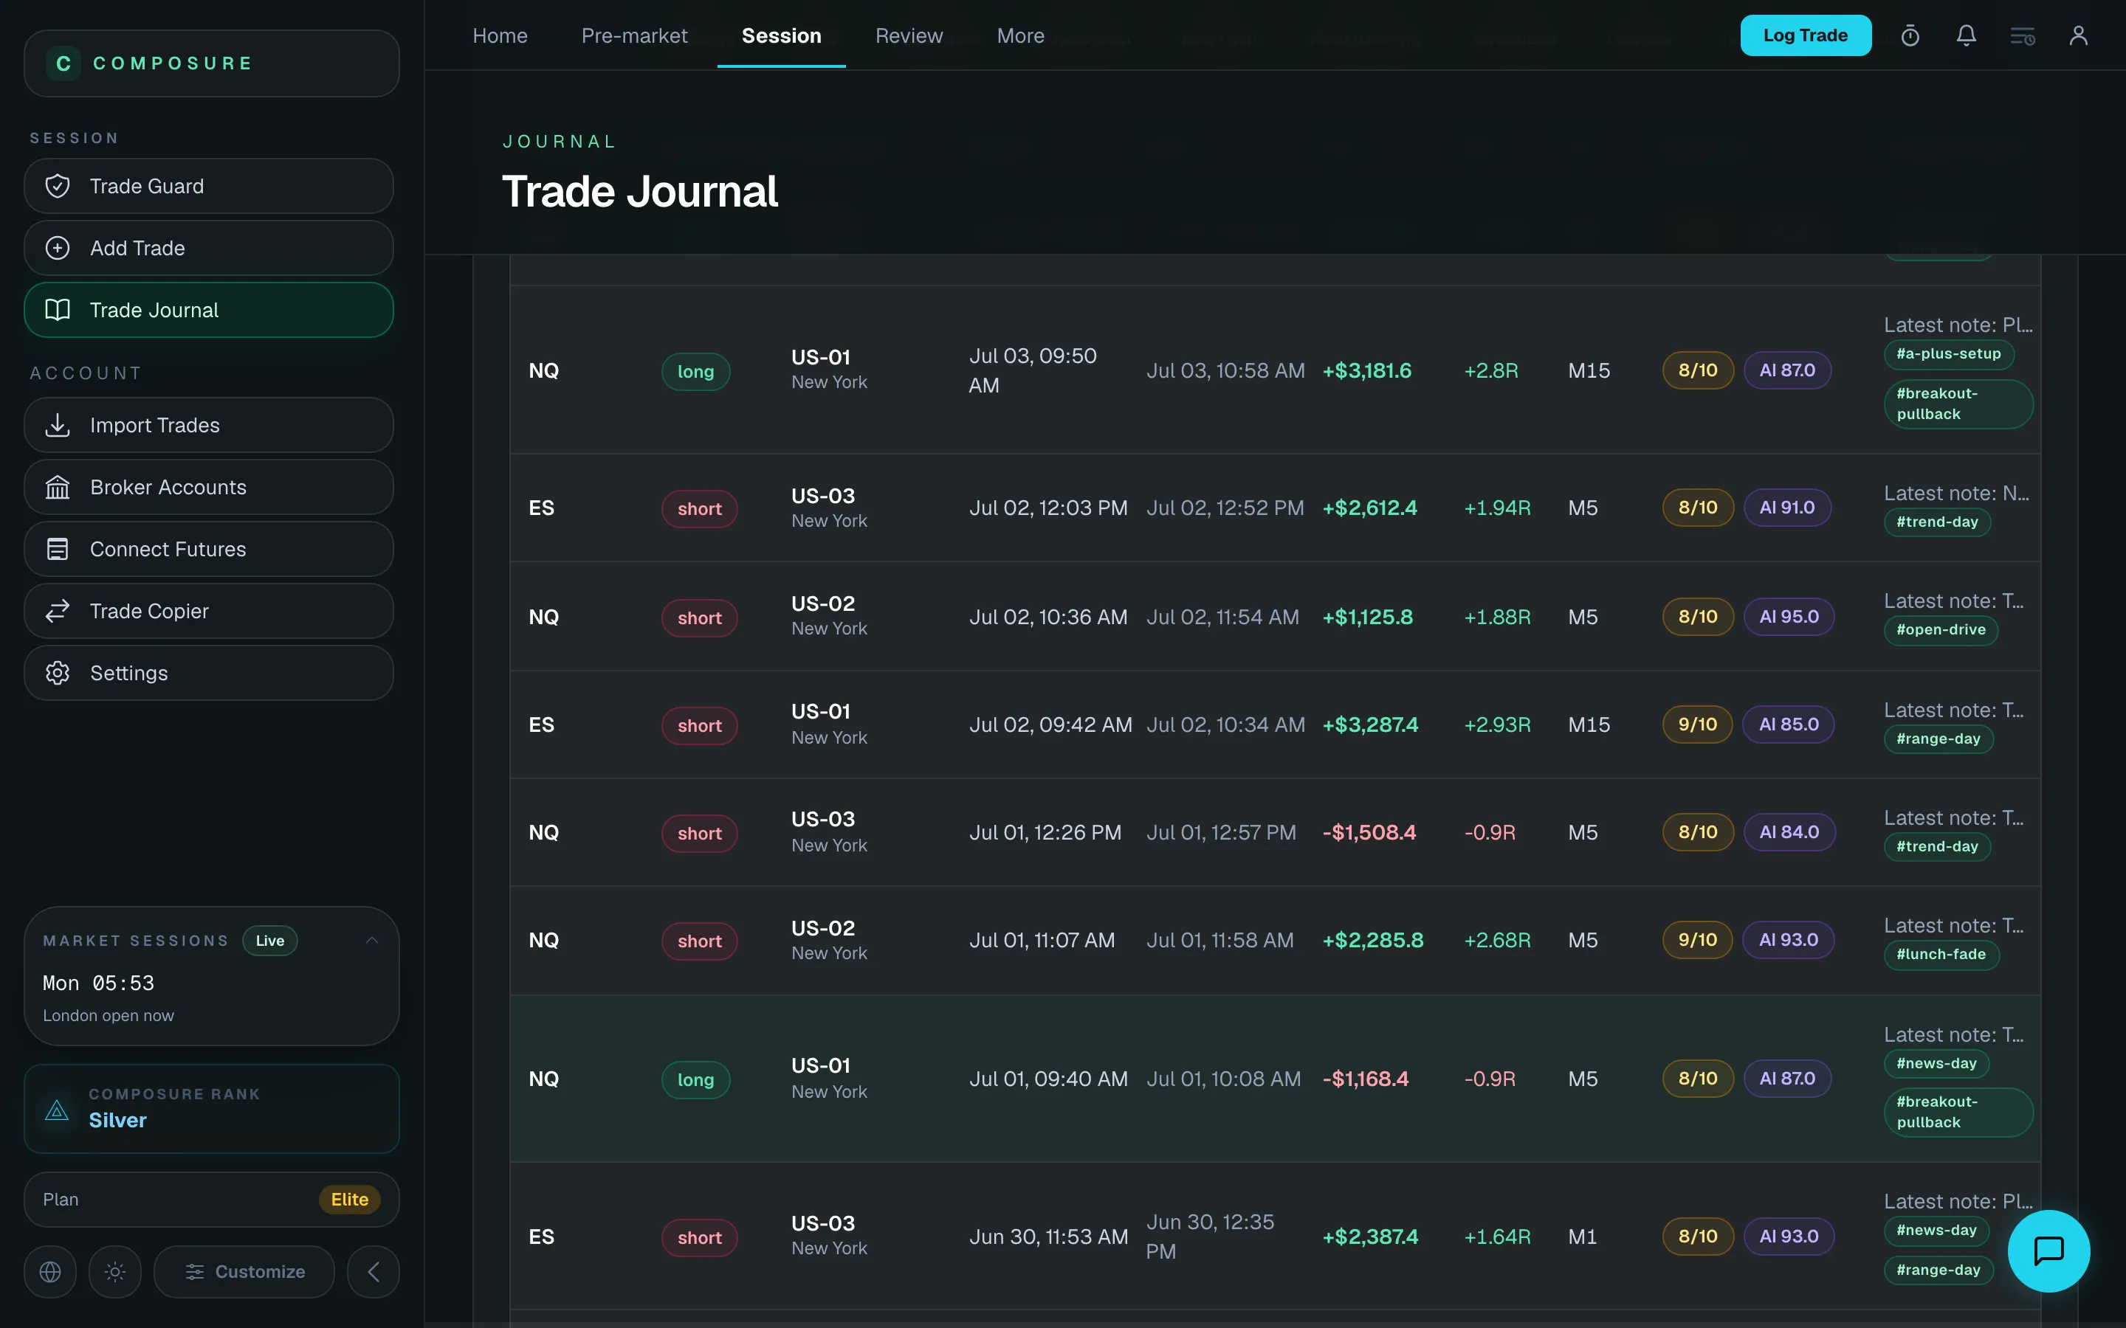Click the #a-plus-setup tag

(1949, 354)
